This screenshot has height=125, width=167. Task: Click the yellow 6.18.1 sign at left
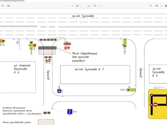point(31,45)
